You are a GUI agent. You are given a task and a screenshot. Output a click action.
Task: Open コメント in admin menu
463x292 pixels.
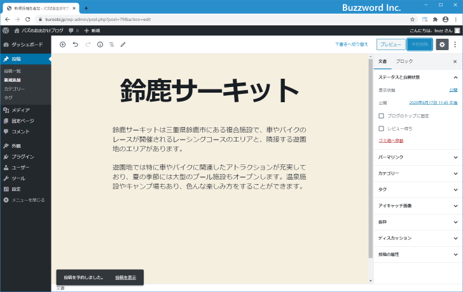(25, 131)
